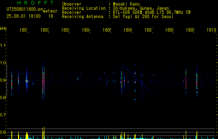Click the Observer label
Viewport: 218px width, 139px height.
coord(72,4)
